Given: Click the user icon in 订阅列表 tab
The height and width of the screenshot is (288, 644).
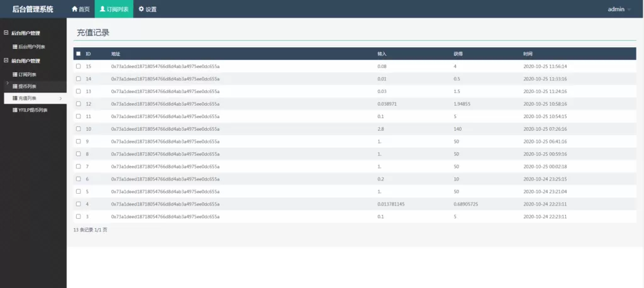Looking at the screenshot, I should coord(103,9).
